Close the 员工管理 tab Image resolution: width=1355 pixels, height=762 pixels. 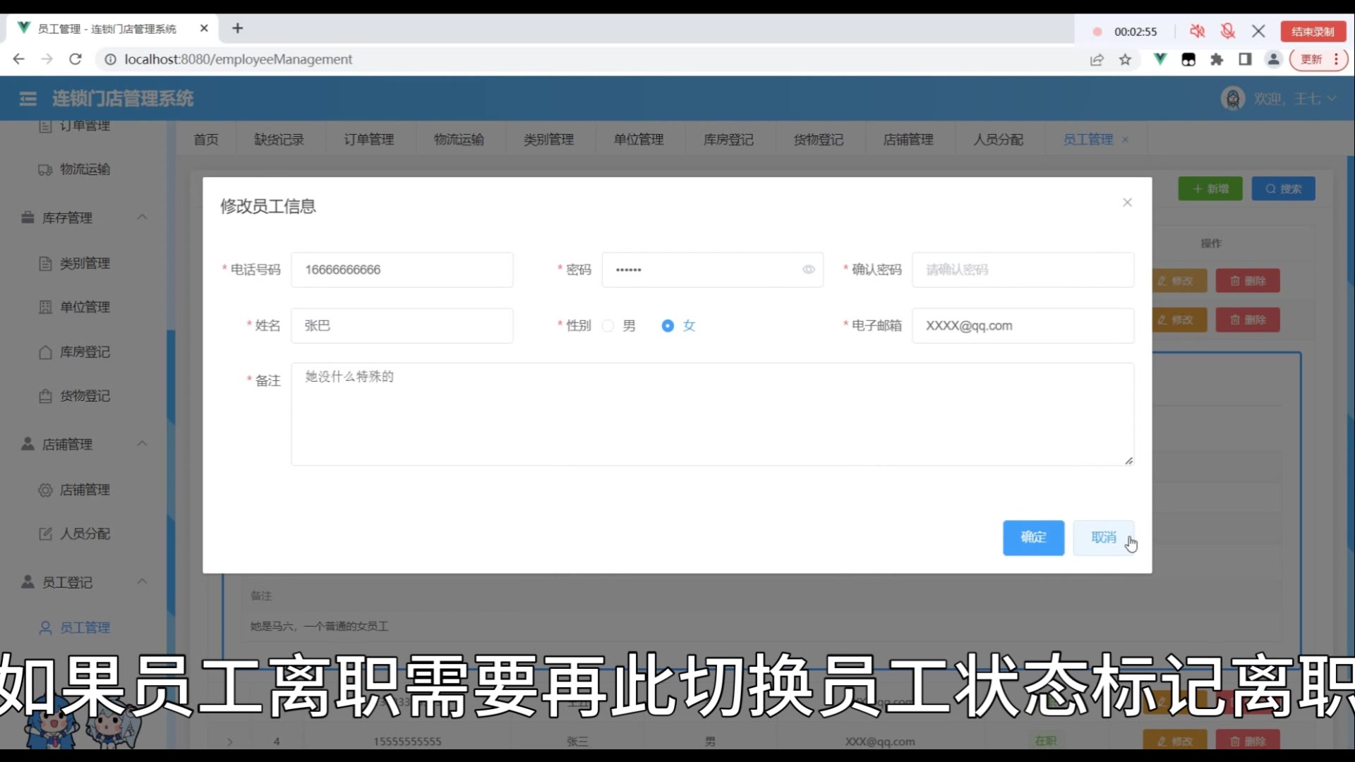pos(1126,140)
